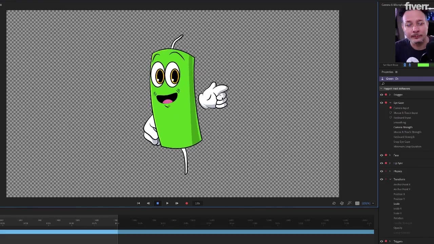Select the Scale parameter
The image size is (434, 244).
(x=396, y=204)
